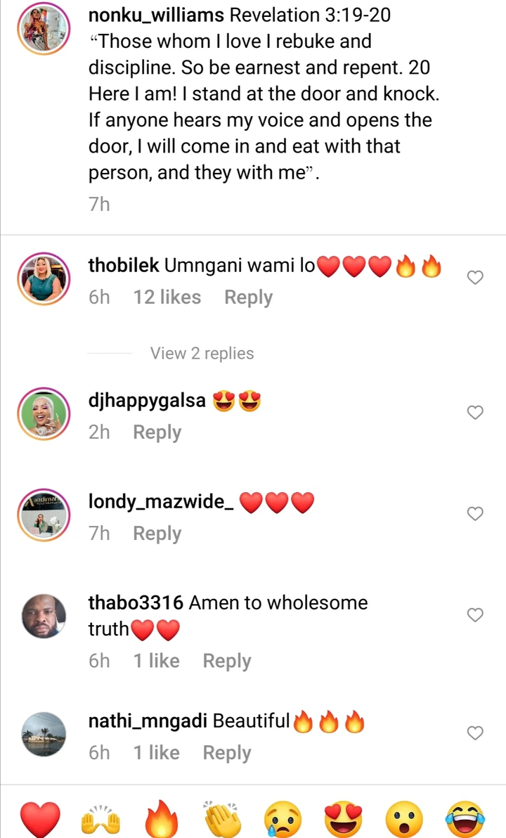Reply to nathi_mngadi's comment
This screenshot has height=838, width=506.
(x=226, y=753)
